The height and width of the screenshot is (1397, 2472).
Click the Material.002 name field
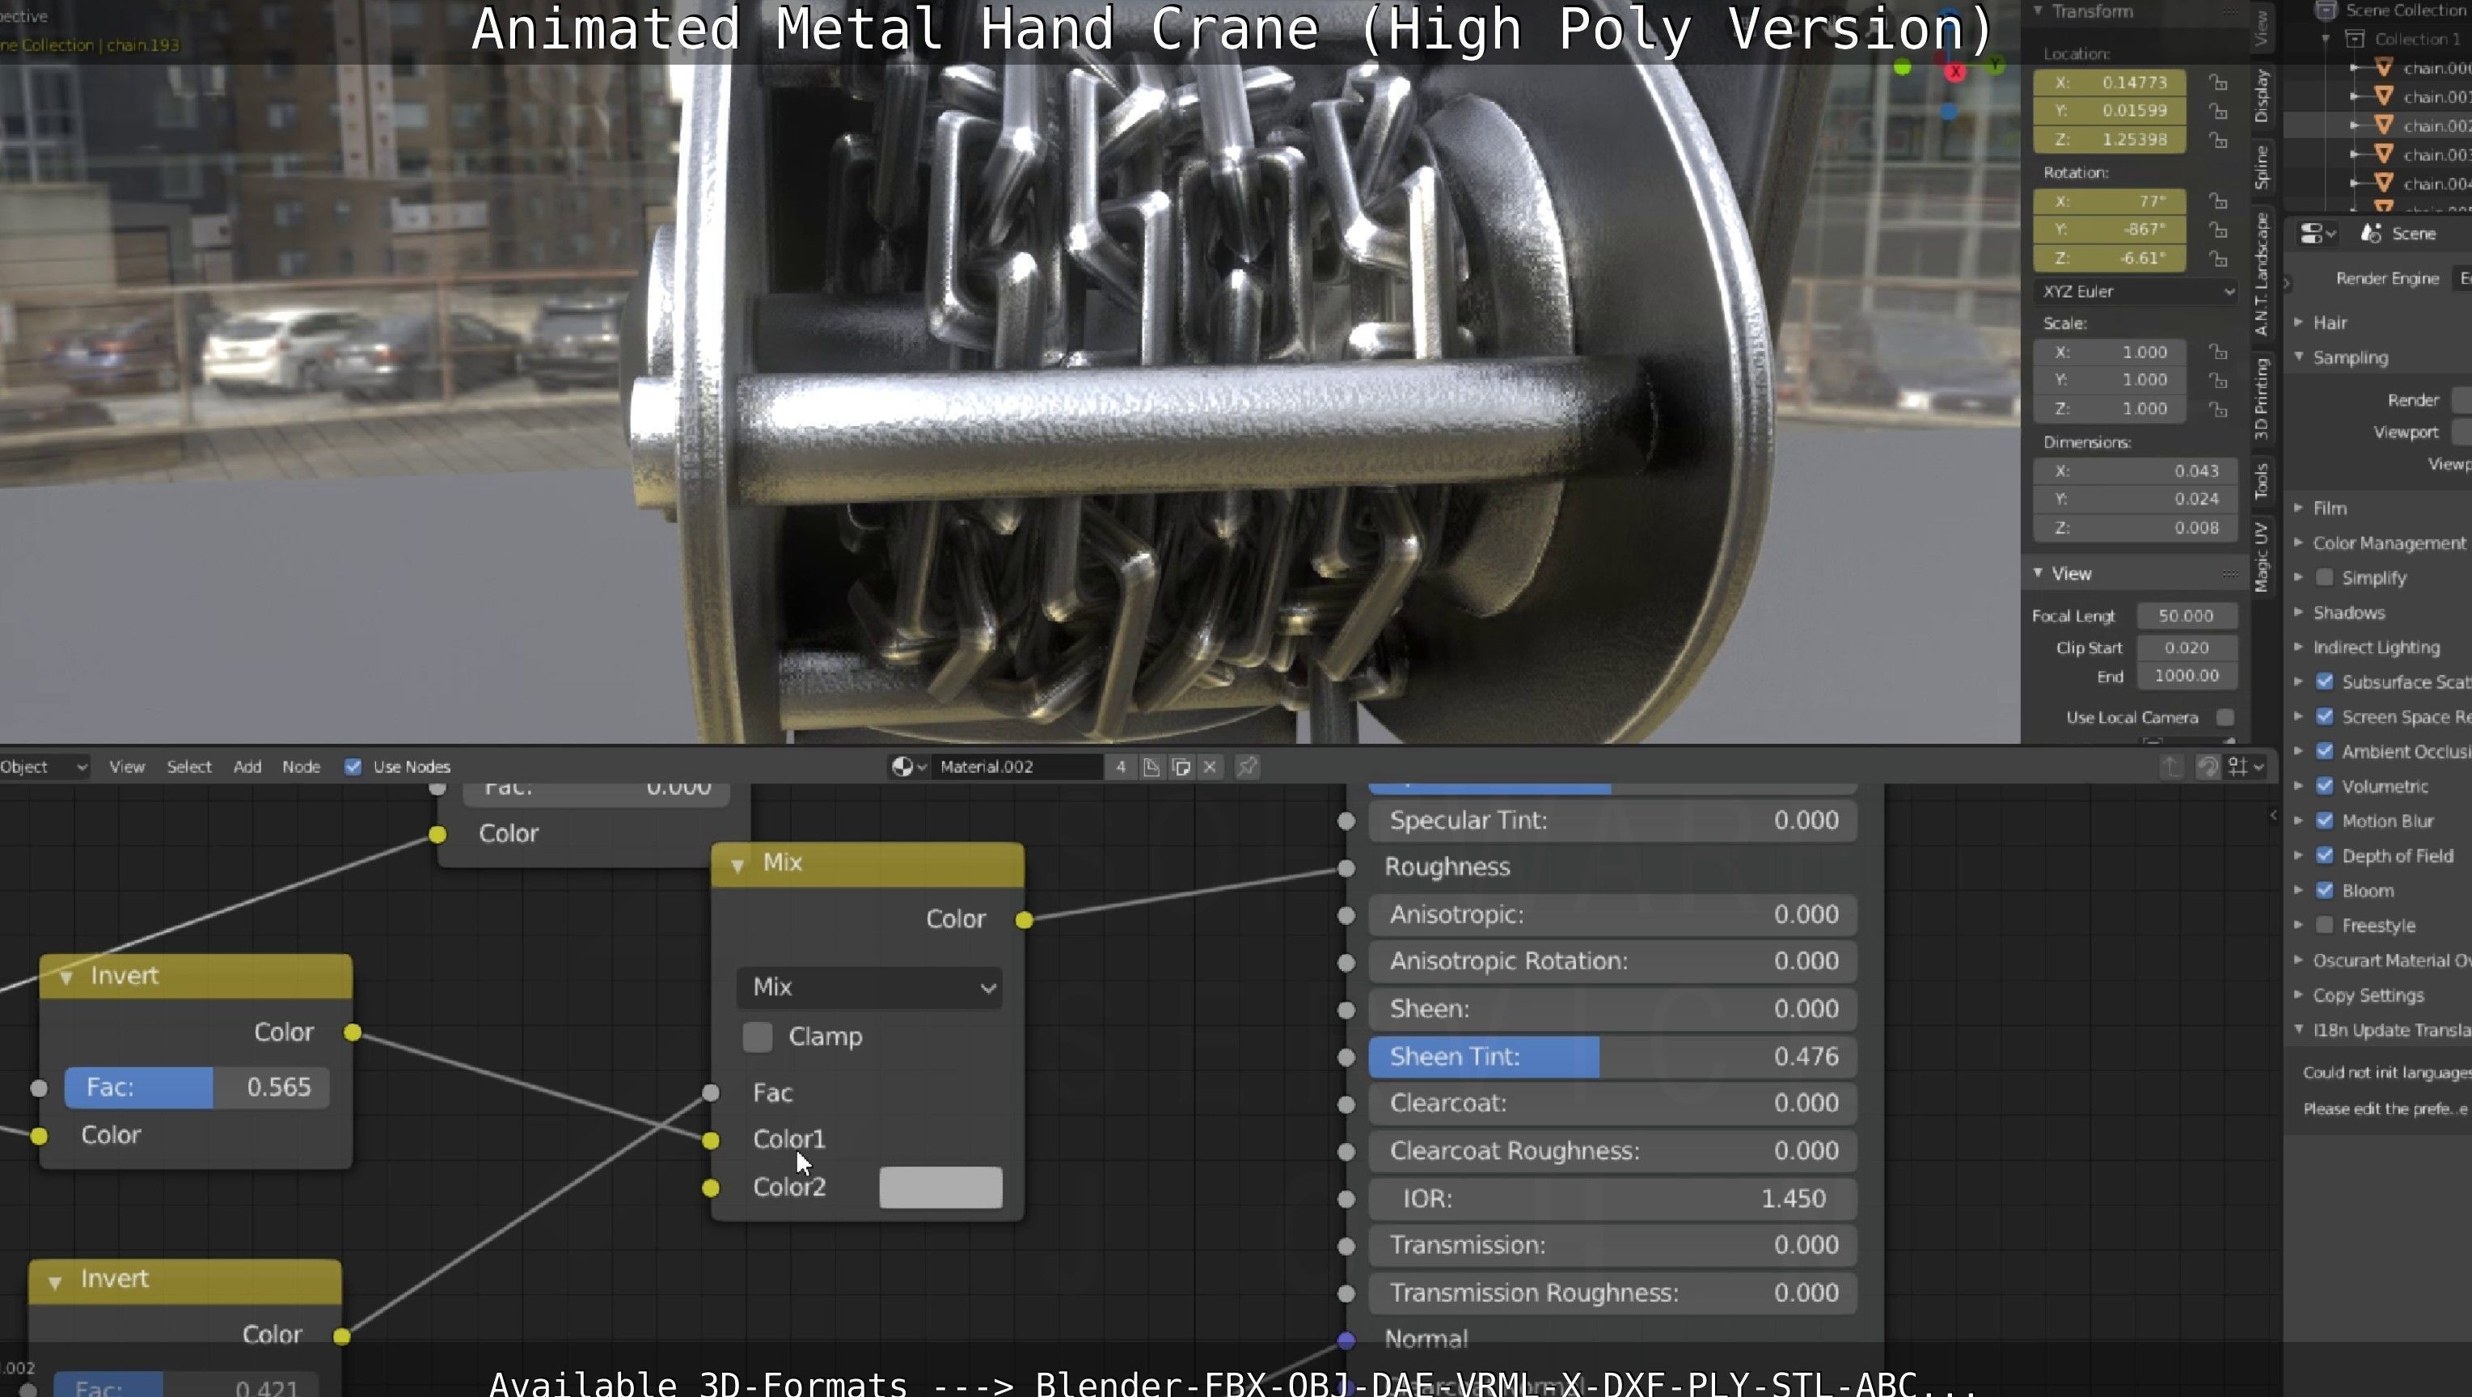click(x=1019, y=766)
